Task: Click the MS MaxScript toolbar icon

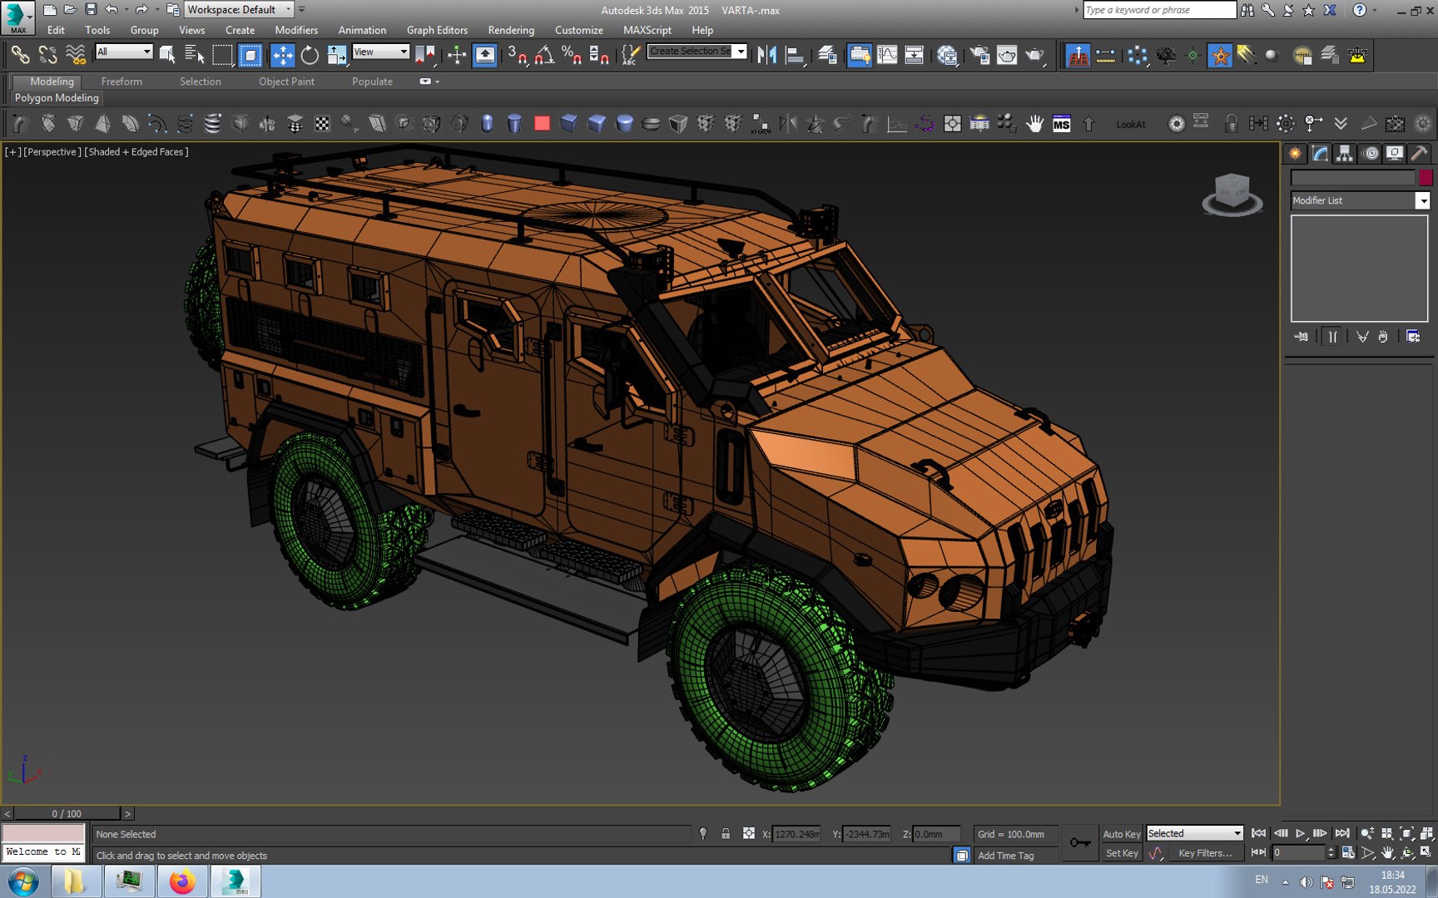Action: (x=1061, y=124)
